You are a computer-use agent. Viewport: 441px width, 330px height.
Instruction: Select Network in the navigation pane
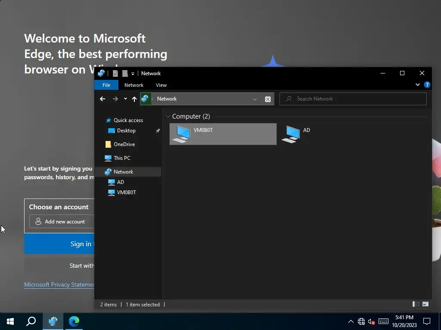coord(128,172)
